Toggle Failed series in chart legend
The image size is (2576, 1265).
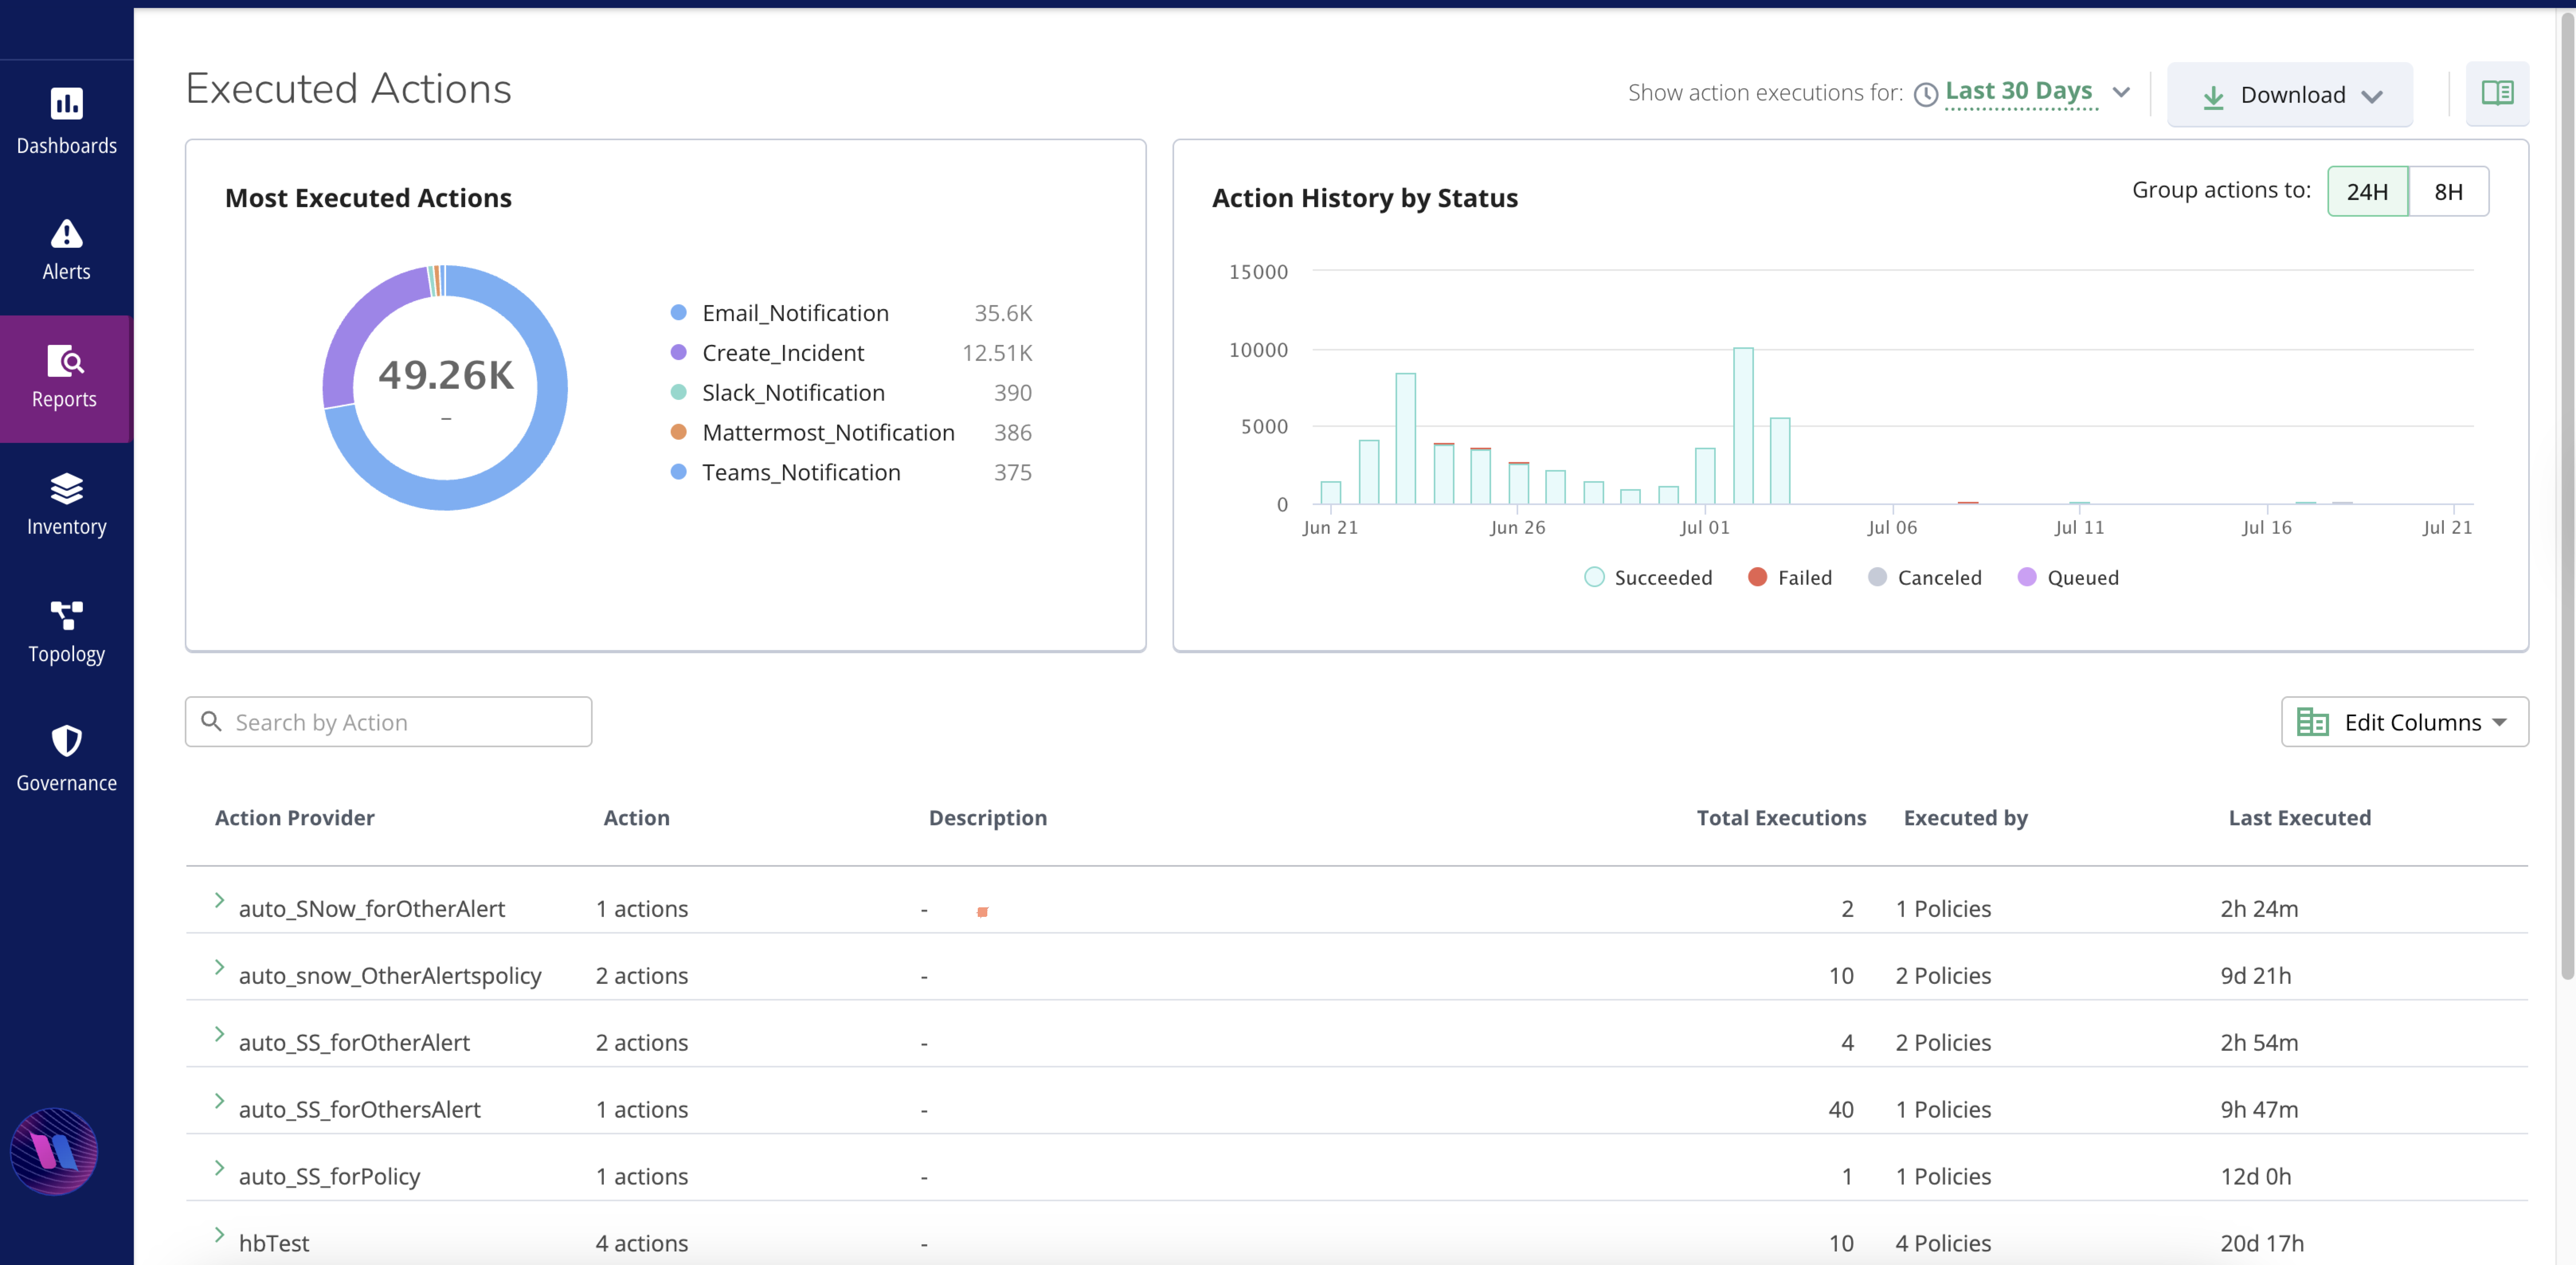click(x=1789, y=577)
